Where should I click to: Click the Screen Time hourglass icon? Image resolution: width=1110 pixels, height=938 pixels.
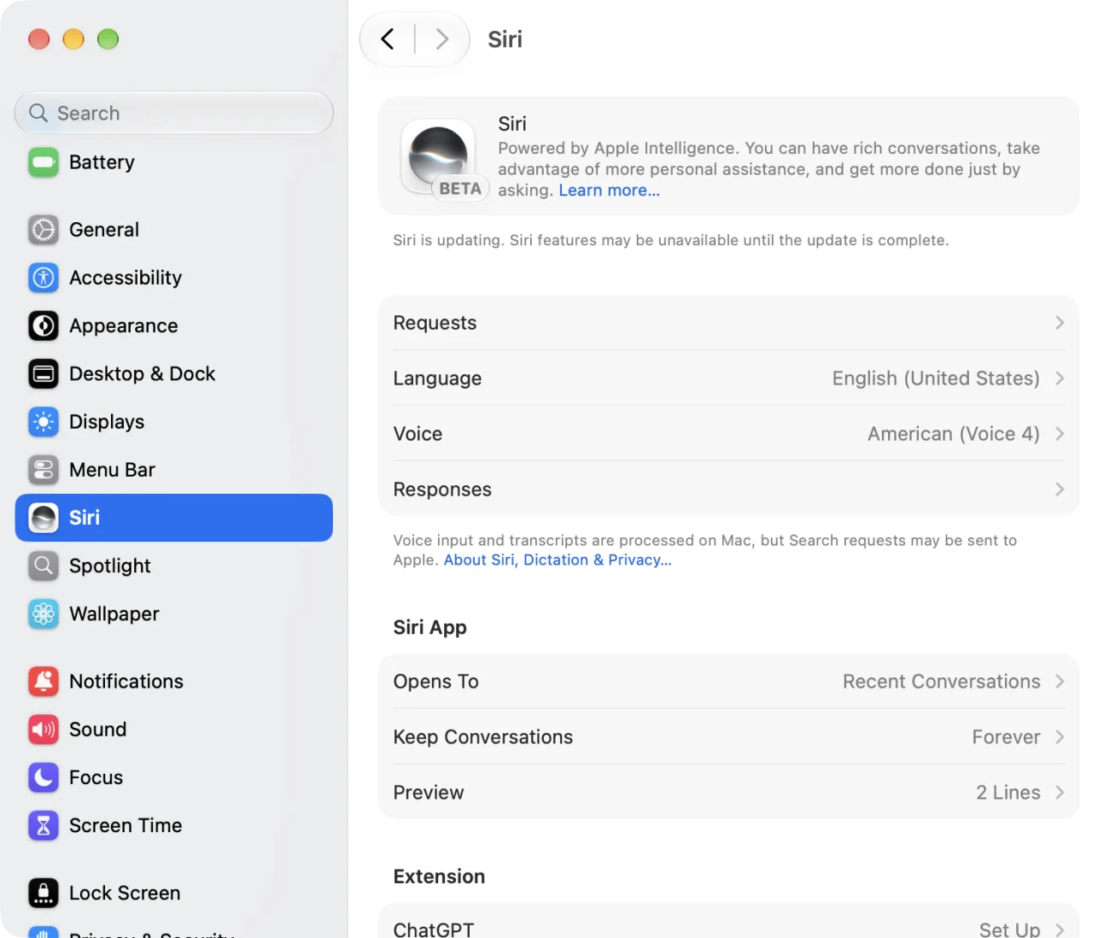point(44,825)
